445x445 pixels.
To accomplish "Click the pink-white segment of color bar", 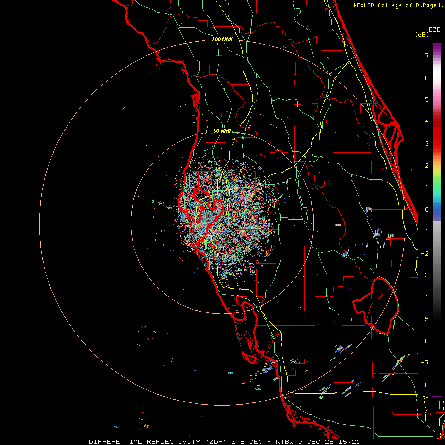I will click(437, 82).
